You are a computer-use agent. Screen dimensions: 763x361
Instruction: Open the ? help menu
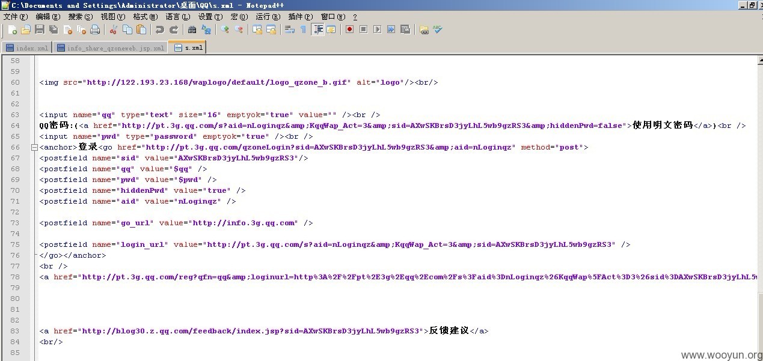click(x=354, y=16)
